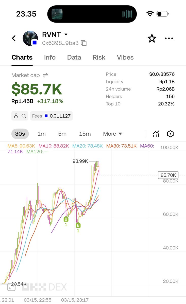The height and width of the screenshot is (304, 186).
Task: Tap the Rp1.45B market cap value
Action: click(22, 101)
